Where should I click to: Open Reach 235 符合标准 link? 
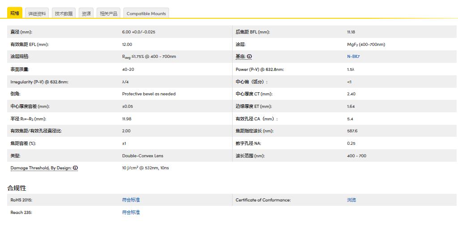(x=131, y=213)
